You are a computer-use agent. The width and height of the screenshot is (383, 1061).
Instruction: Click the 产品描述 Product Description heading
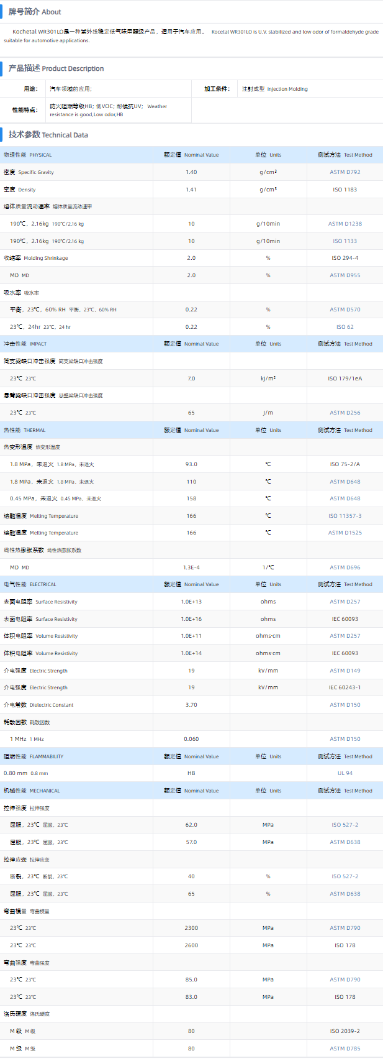(56, 68)
